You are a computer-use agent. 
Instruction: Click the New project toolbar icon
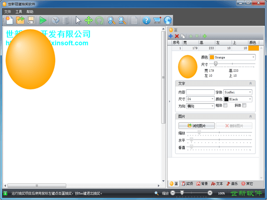coord(9,20)
